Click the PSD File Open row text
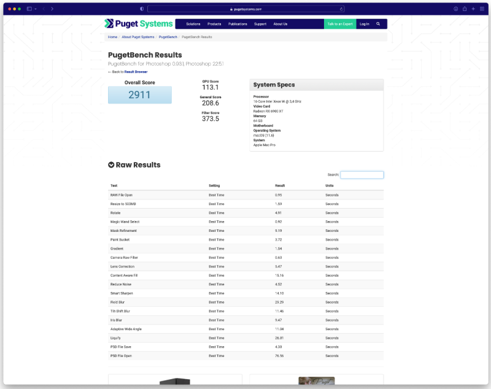491x389 pixels. pos(121,356)
